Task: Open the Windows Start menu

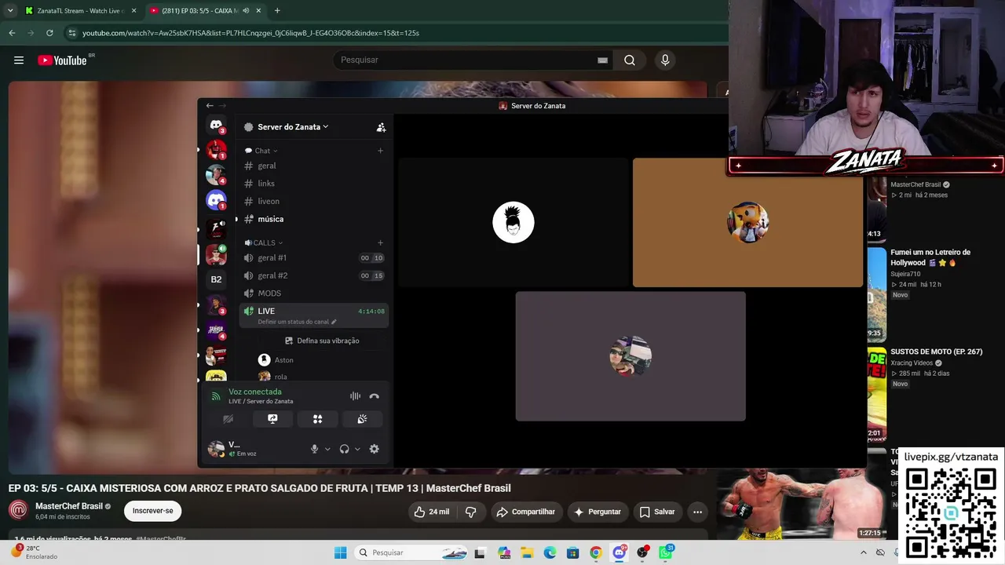Action: (x=340, y=552)
